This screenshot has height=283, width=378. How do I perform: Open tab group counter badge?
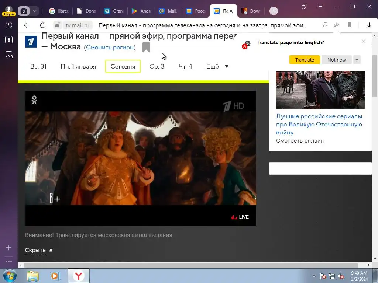point(24,11)
